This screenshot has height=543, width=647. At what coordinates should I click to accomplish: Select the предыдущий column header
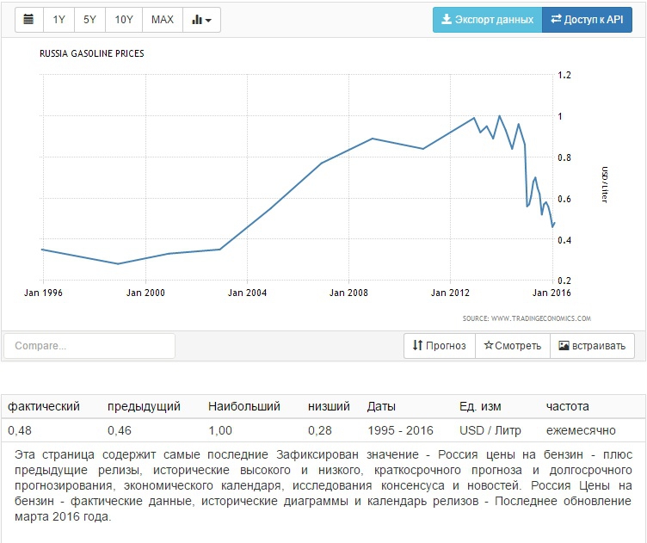pyautogui.click(x=144, y=406)
